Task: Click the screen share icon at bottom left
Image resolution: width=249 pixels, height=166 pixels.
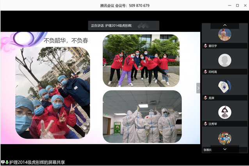Action: [3, 162]
